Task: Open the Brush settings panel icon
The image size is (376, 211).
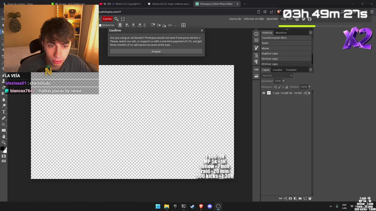Action: (x=256, y=48)
